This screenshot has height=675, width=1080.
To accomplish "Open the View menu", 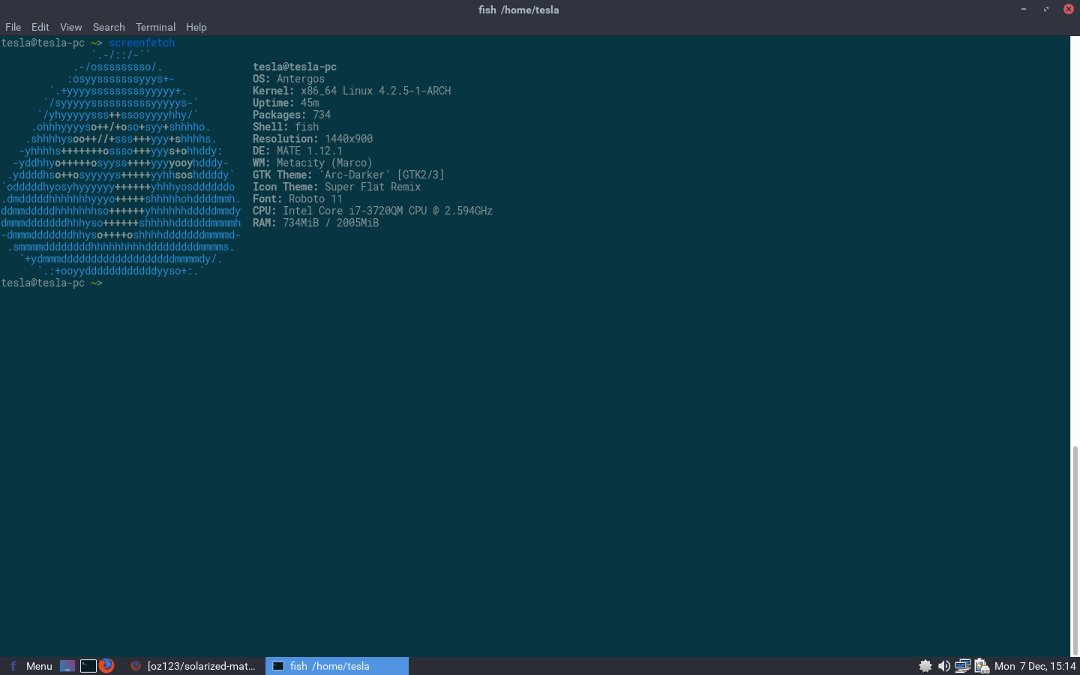I will pyautogui.click(x=71, y=27).
